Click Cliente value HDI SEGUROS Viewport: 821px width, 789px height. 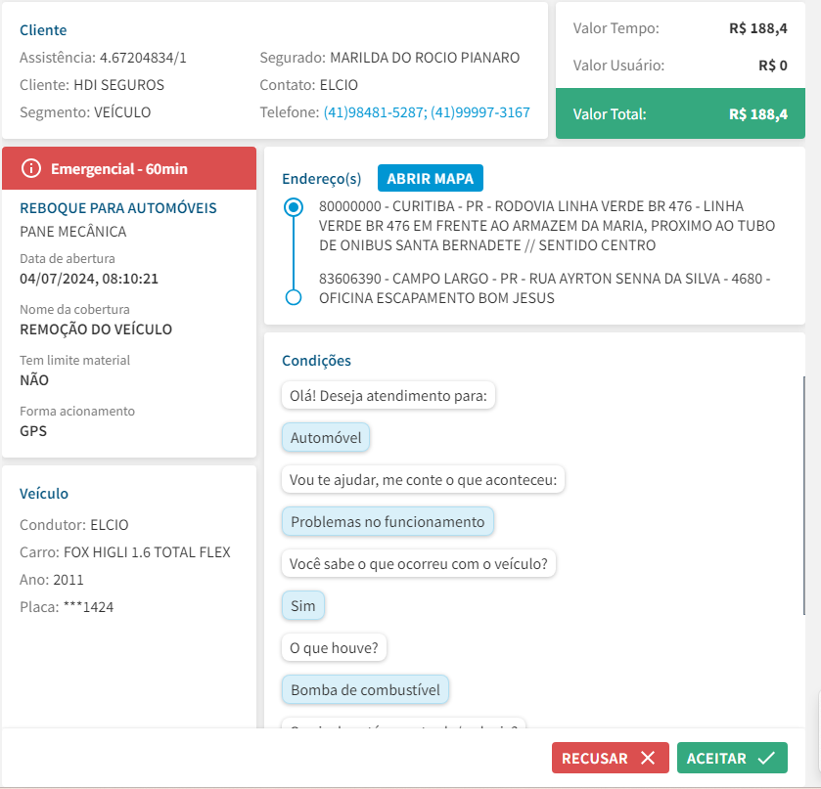[118, 85]
